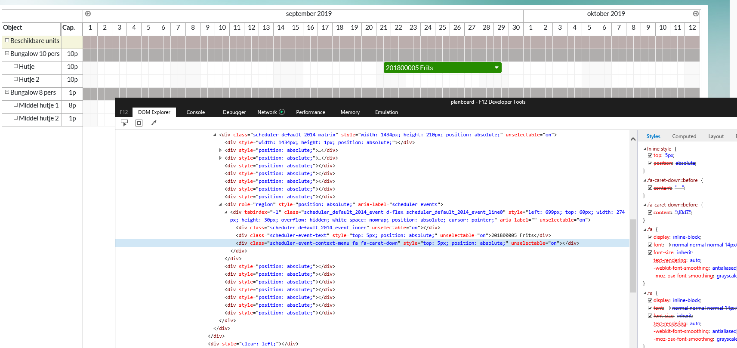The height and width of the screenshot is (348, 737).
Task: Toggle overridden font checkbox in second .fa rule
Action: tap(650, 308)
